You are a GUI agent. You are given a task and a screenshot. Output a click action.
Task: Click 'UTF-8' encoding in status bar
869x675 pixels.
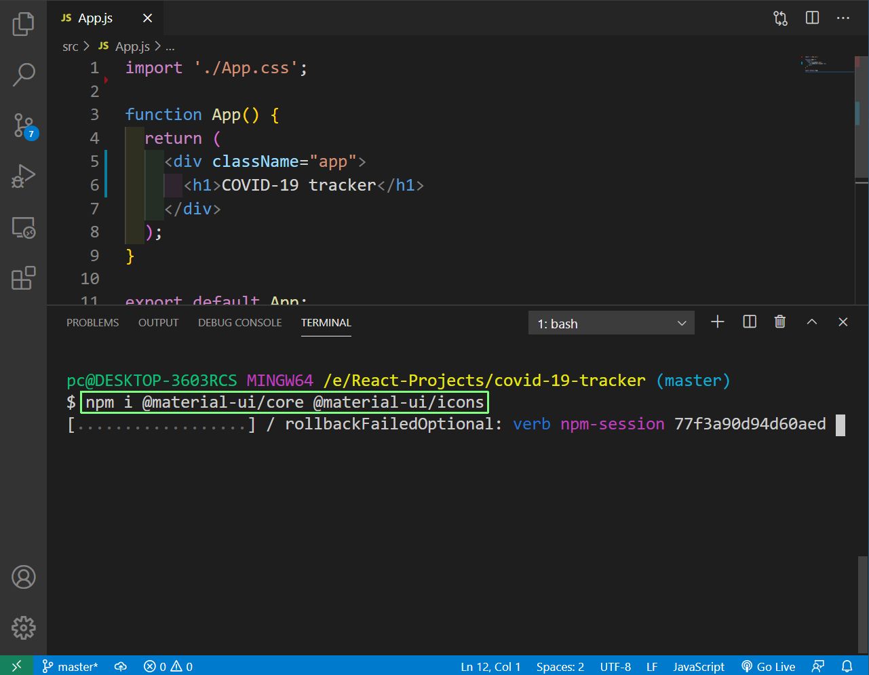coord(615,666)
